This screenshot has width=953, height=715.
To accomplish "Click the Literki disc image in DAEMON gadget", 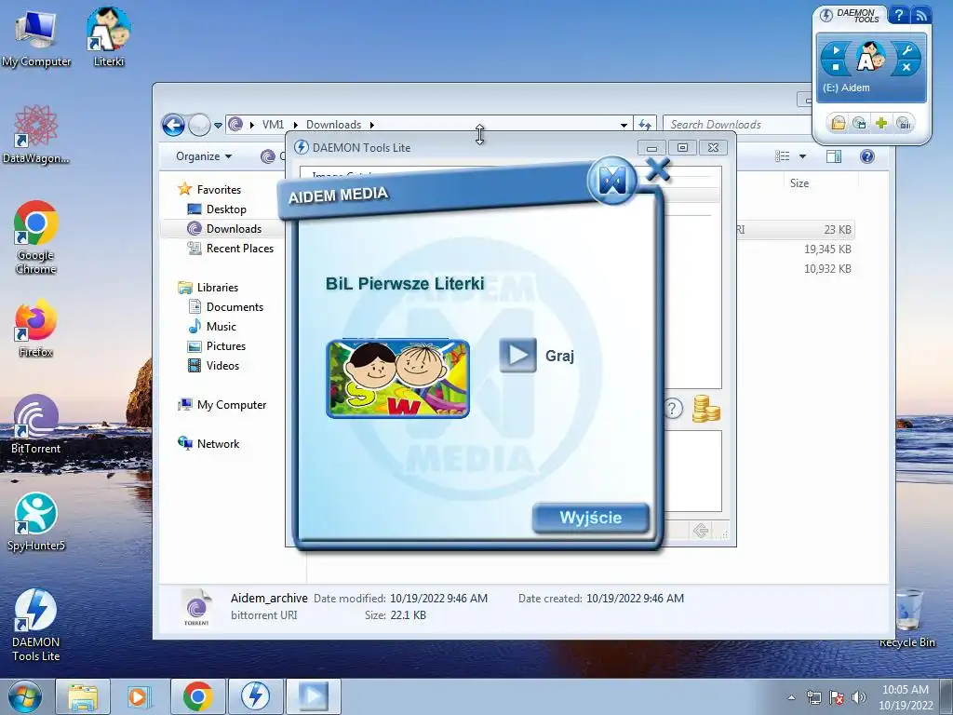I will point(871,58).
